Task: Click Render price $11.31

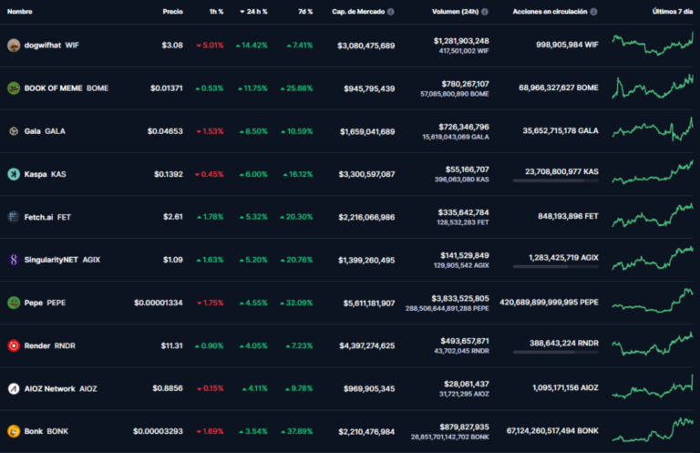Action: pyautogui.click(x=172, y=345)
